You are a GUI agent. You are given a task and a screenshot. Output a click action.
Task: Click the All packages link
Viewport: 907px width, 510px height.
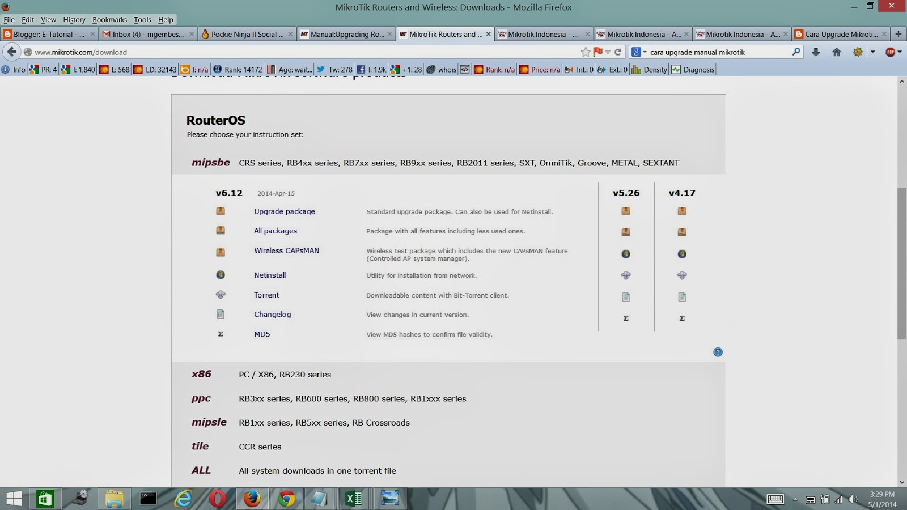point(276,231)
